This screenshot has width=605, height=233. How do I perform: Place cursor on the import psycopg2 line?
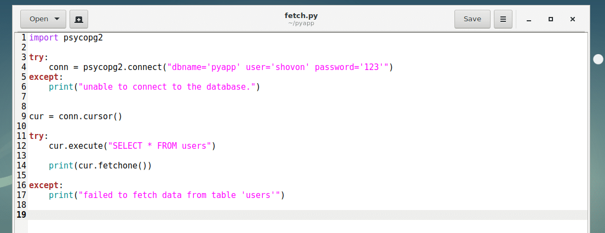point(66,38)
